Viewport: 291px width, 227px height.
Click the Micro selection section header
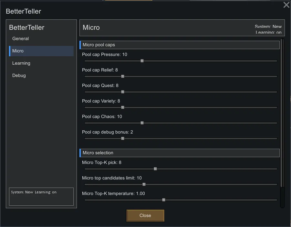pos(180,153)
